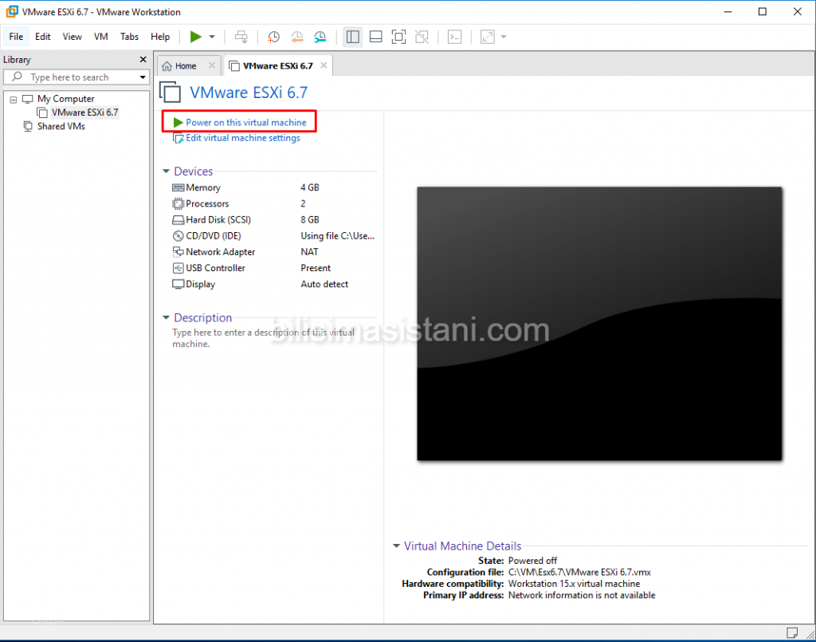
Task: Close the Library panel
Action: point(143,59)
